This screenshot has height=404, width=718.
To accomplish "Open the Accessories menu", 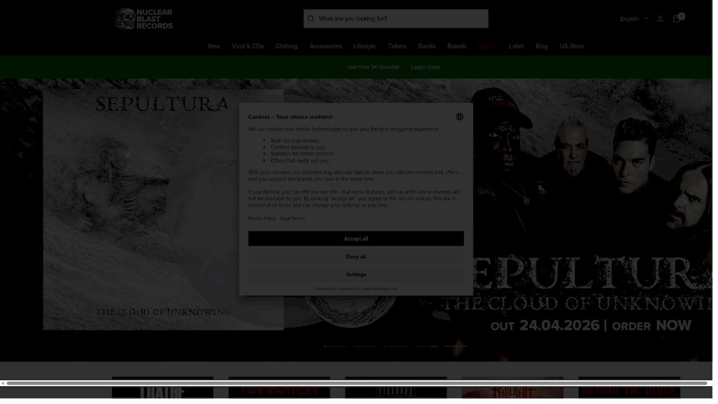I will point(325,46).
